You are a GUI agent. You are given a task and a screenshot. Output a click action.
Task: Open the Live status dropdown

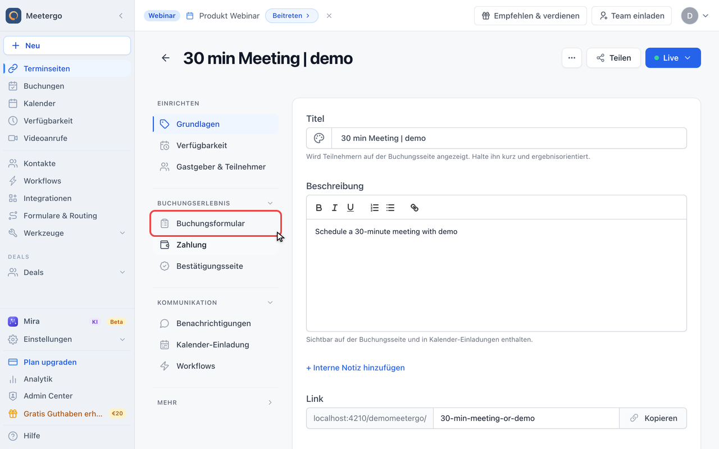tap(673, 58)
